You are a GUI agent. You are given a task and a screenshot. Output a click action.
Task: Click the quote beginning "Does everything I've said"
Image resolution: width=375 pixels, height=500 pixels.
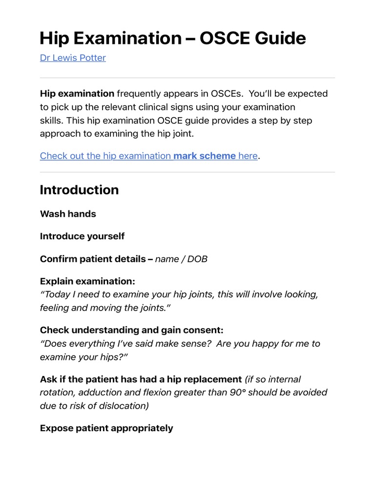pyautogui.click(x=180, y=344)
